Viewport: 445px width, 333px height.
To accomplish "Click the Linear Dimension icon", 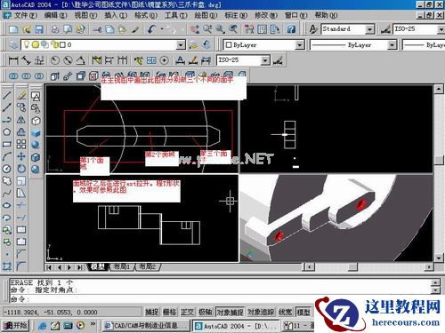I will click(x=13, y=60).
